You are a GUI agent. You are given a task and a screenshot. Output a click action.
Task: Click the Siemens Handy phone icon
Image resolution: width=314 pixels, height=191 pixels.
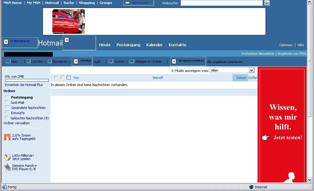7,167
